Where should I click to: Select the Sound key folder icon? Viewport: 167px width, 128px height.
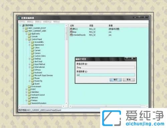point(32,84)
